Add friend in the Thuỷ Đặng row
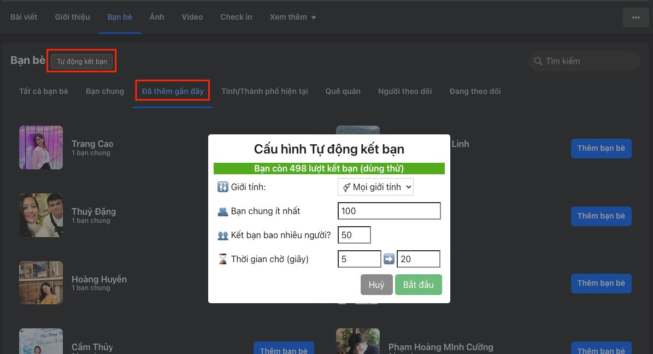The height and width of the screenshot is (354, 653). pyautogui.click(x=601, y=216)
